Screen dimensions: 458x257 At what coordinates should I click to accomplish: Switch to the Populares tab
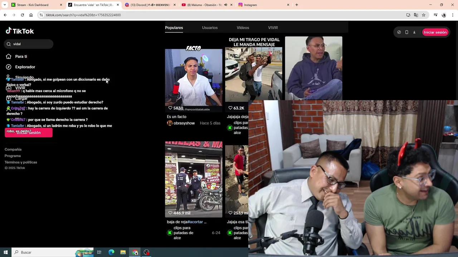coord(174,27)
